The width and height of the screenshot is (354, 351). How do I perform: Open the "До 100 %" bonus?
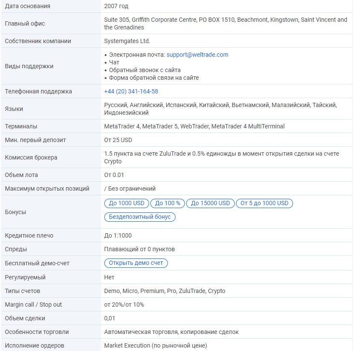[x=167, y=203]
